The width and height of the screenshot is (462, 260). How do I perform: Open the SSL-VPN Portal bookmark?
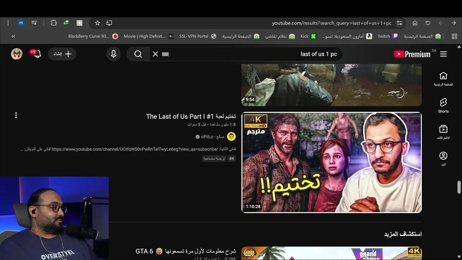198,36
